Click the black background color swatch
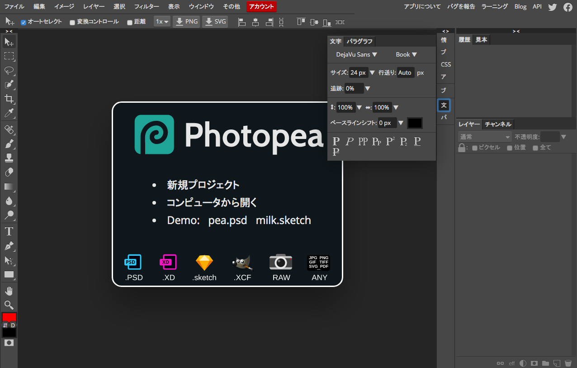The image size is (577, 368). (9, 333)
